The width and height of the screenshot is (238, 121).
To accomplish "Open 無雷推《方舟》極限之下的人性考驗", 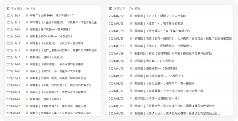I will pos(160,16).
